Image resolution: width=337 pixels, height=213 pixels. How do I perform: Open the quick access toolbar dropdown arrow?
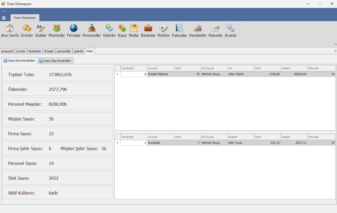tap(4, 11)
